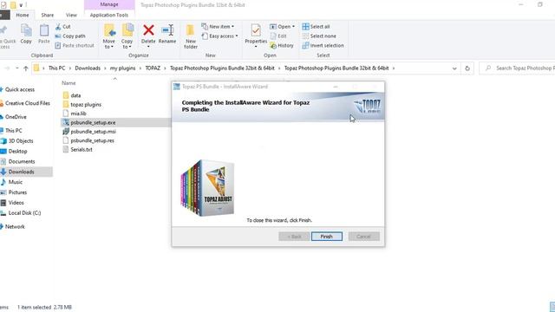Viewport: 555px width, 312px height.
Task: Open the address bar history dropdown
Action: 454,68
